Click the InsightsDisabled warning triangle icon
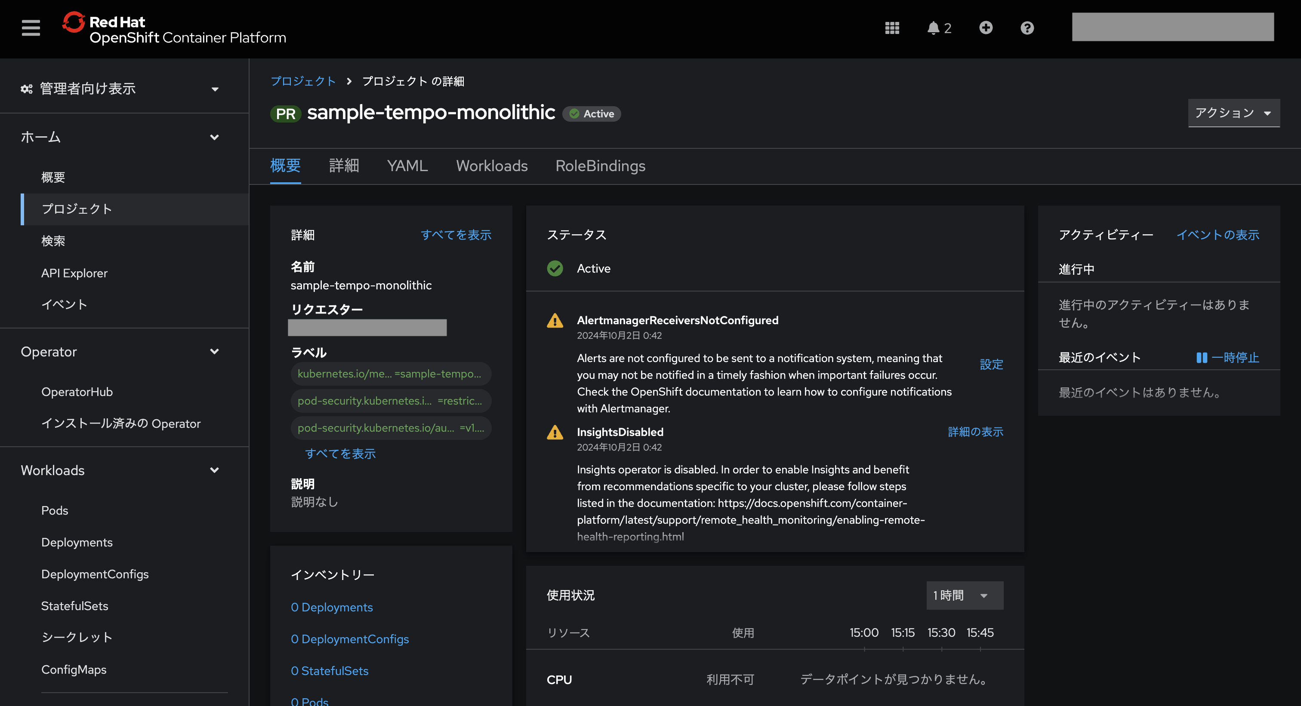This screenshot has width=1301, height=706. point(555,433)
